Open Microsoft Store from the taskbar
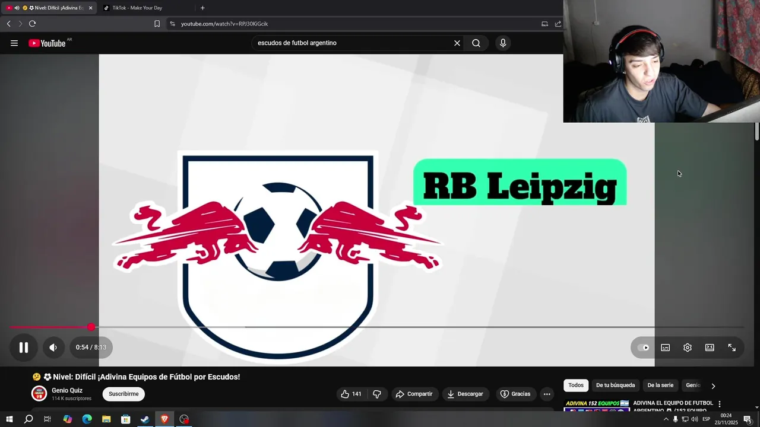The image size is (760, 427). coord(126,419)
